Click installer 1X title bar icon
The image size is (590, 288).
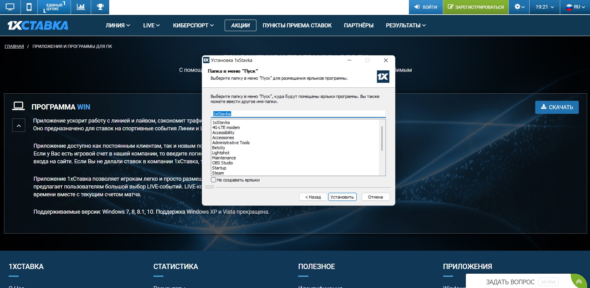[x=206, y=60]
